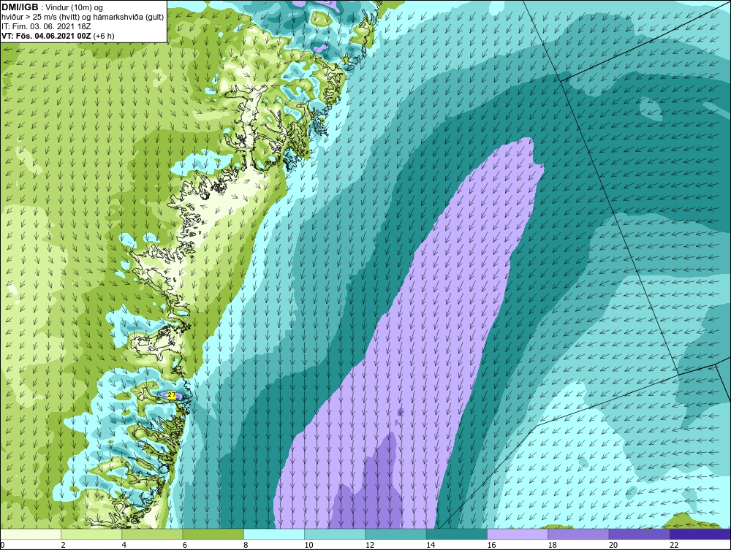Select the 12–14 m/s teal legend swatch

[x=395, y=534]
